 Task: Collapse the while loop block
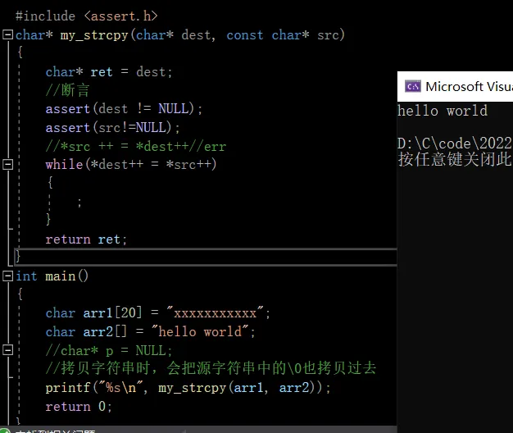coord(8,164)
